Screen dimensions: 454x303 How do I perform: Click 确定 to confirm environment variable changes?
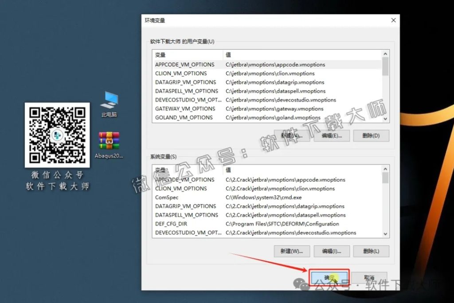point(330,276)
